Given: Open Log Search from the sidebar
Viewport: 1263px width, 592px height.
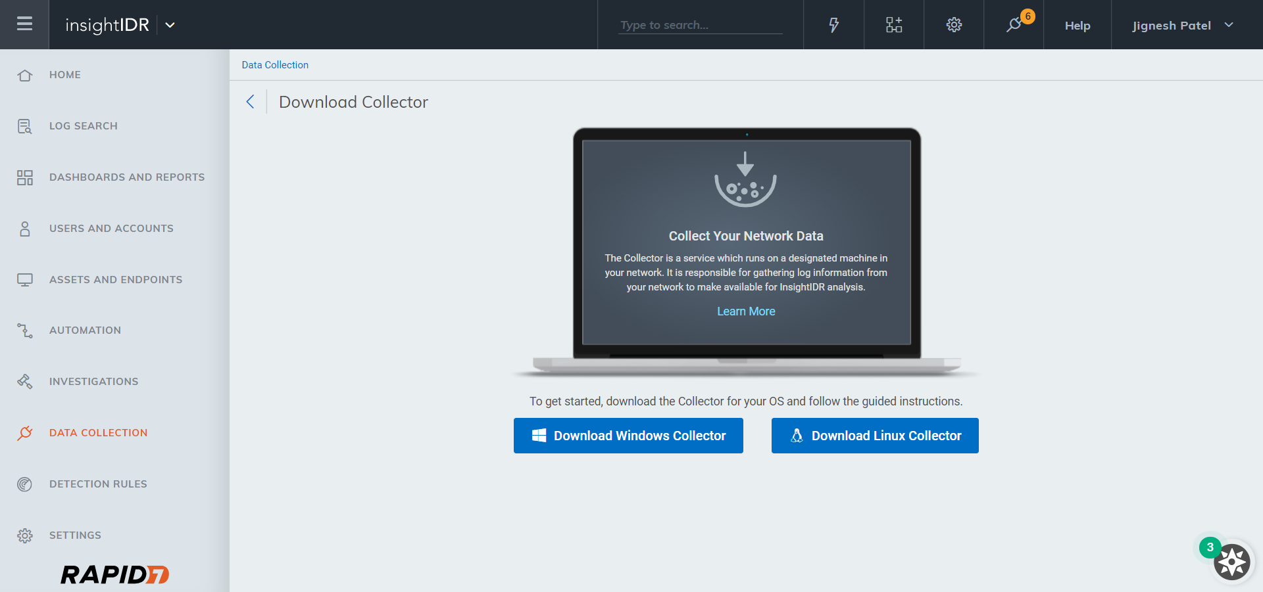Looking at the screenshot, I should tap(83, 125).
